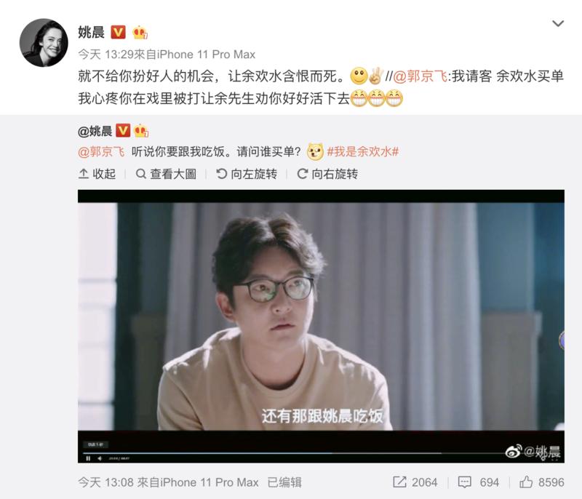This screenshot has height=499, width=582.
Task: Collapse the image with 收起
Action: pyautogui.click(x=97, y=174)
